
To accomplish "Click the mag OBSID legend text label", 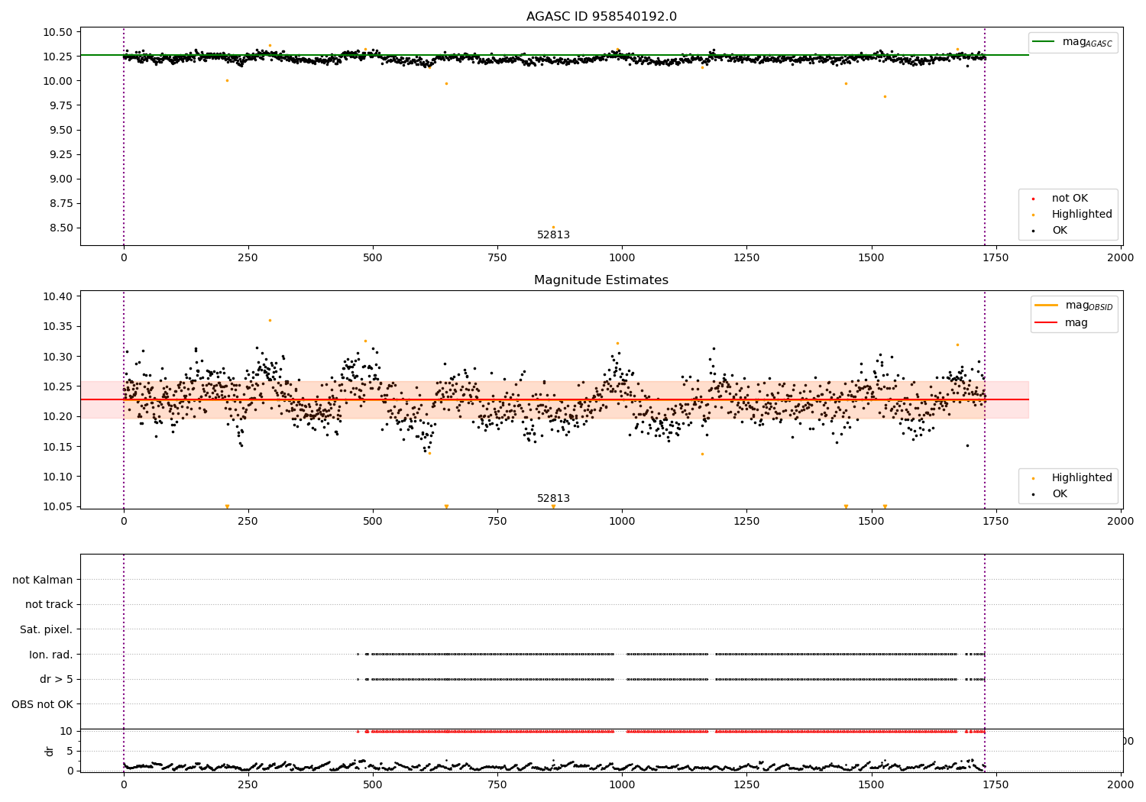I will tap(1089, 306).
